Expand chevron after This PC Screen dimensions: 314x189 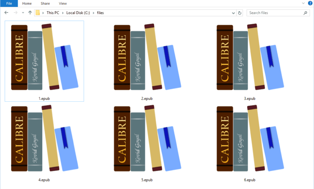[x=63, y=13]
